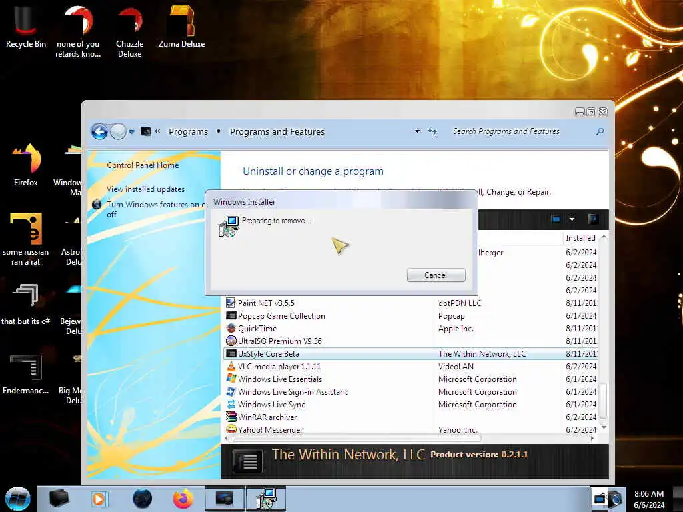Open the media player taskbar icon

pos(99,499)
